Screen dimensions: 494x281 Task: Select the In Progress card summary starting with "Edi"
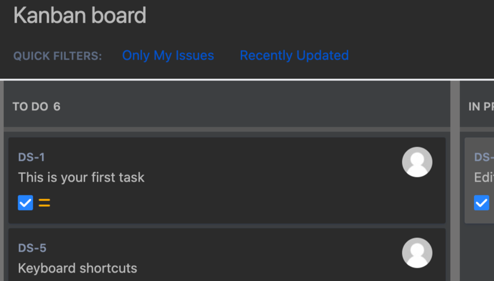click(x=484, y=177)
